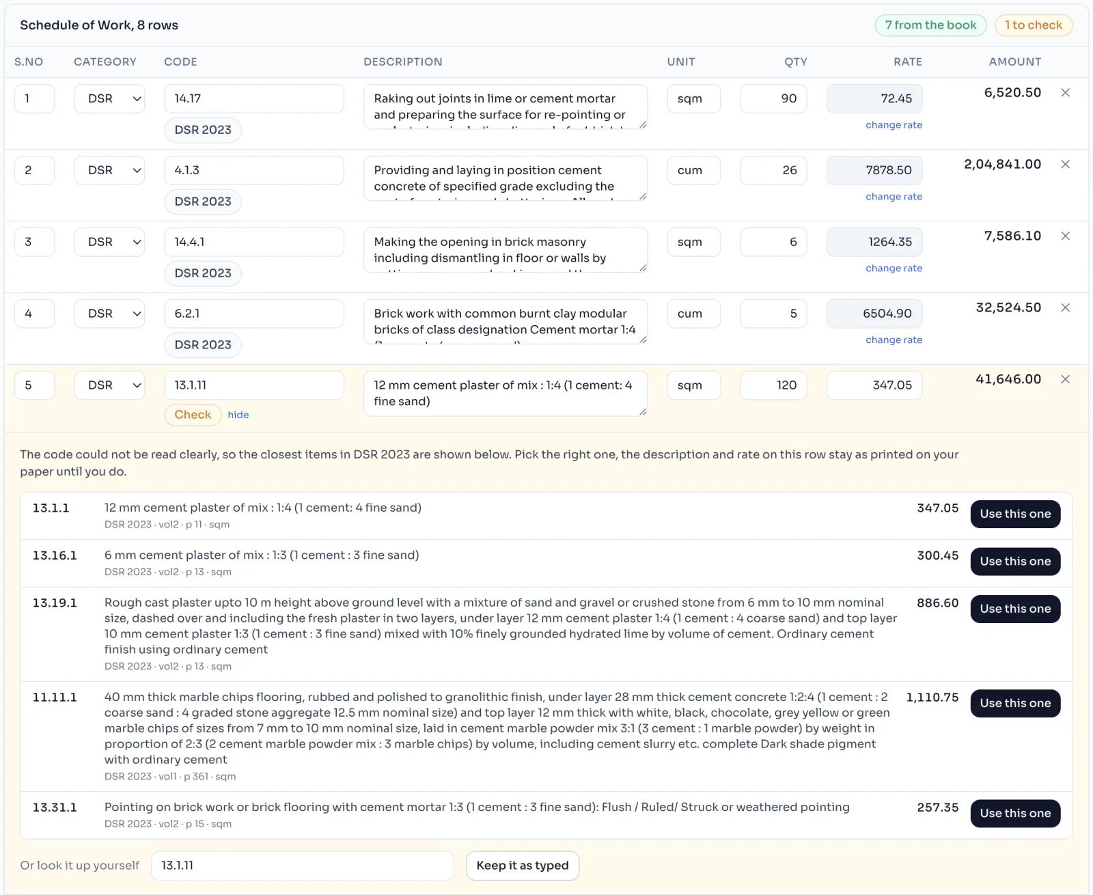Click the Brick work description box
Screen dimensions: 1093x895
coord(506,322)
